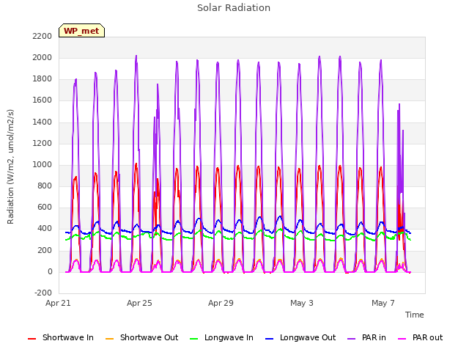Click the magenta PAR out legend swatch

pyautogui.click(x=402, y=339)
